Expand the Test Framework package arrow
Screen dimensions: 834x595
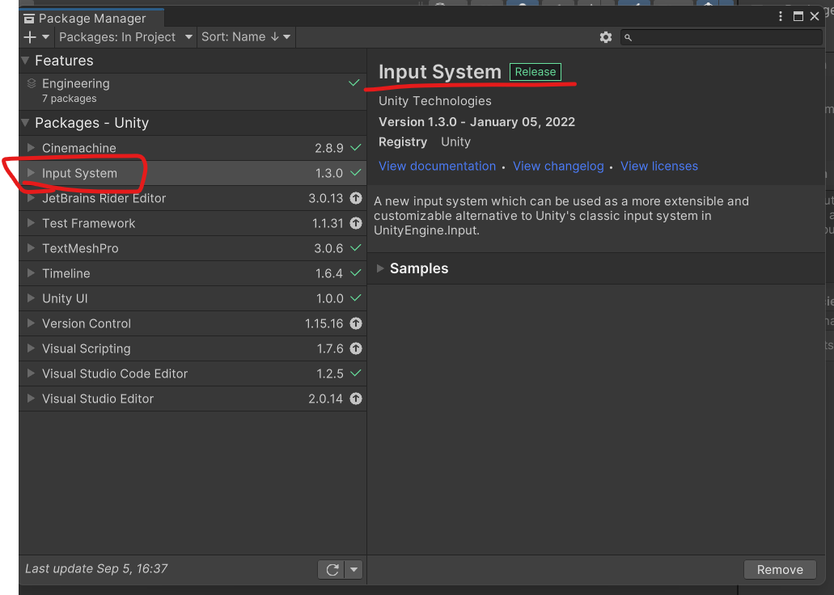[x=31, y=223]
